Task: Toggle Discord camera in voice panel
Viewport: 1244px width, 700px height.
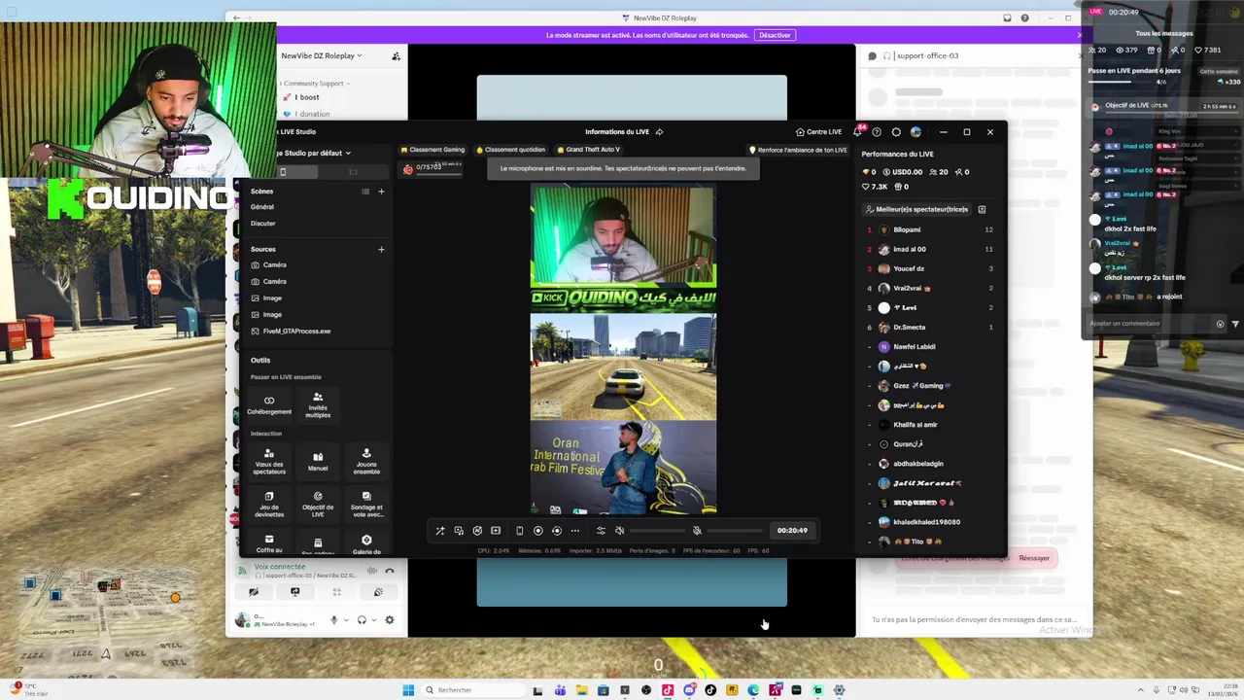Action: click(254, 591)
